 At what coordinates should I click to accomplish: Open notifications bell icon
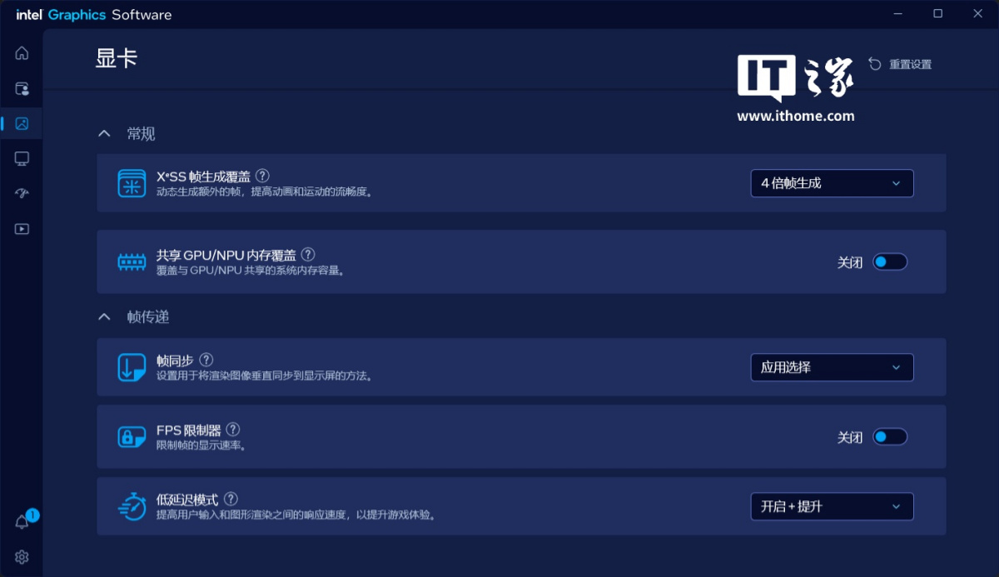pyautogui.click(x=22, y=522)
